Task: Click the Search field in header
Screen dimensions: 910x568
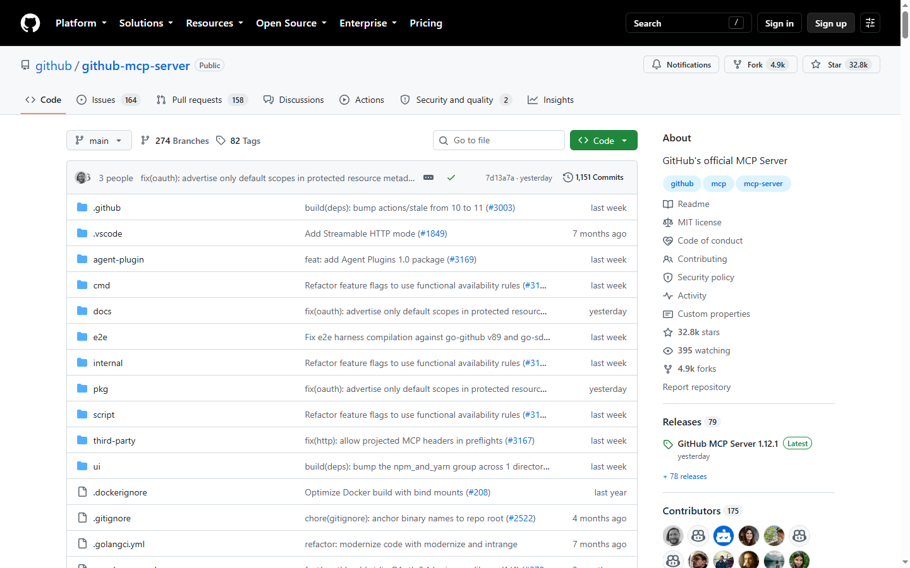Action: [689, 23]
